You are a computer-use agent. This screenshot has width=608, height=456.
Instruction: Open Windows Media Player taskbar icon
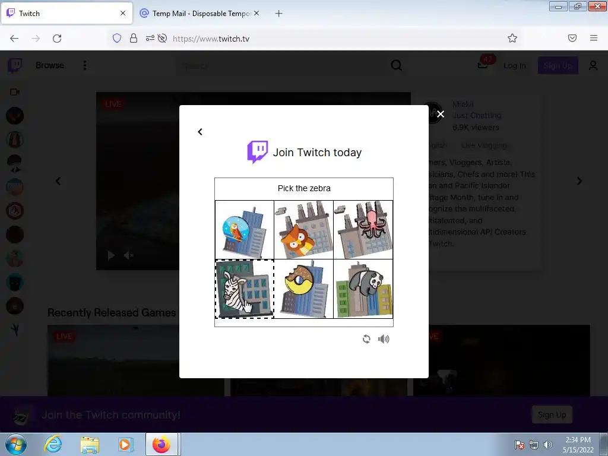pyautogui.click(x=125, y=444)
